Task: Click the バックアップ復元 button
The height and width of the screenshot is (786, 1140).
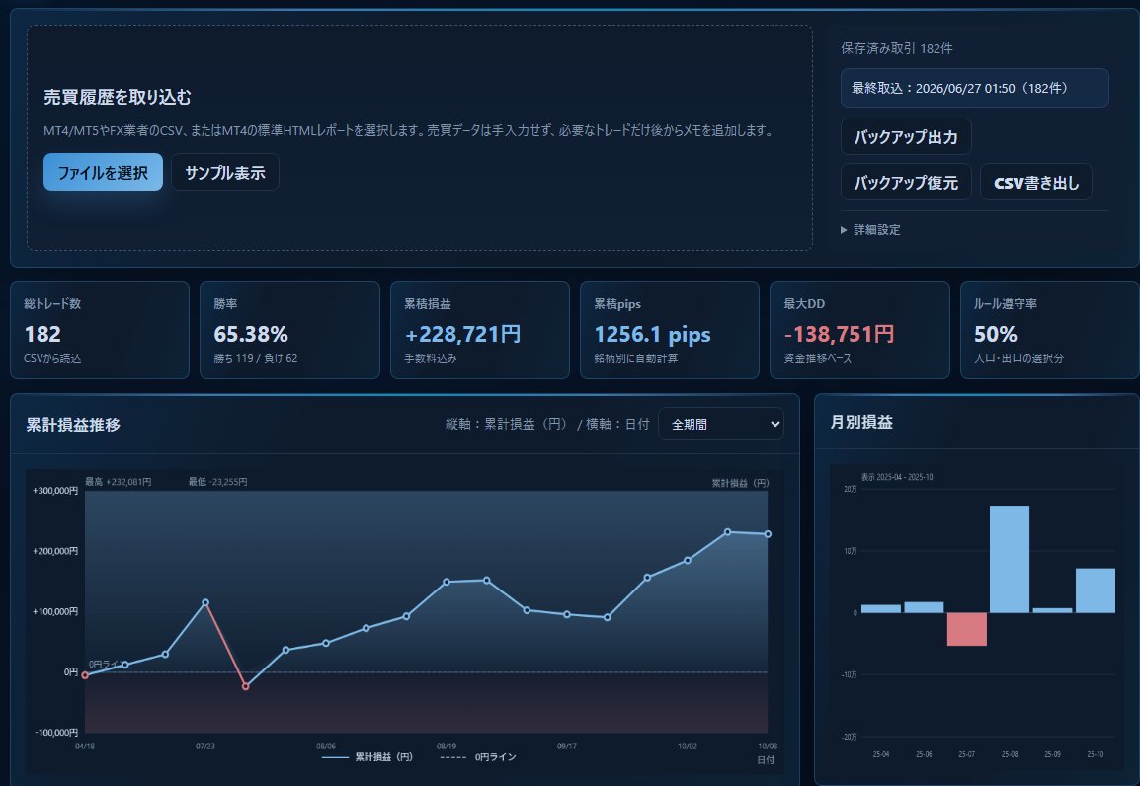Action: pyautogui.click(x=906, y=183)
